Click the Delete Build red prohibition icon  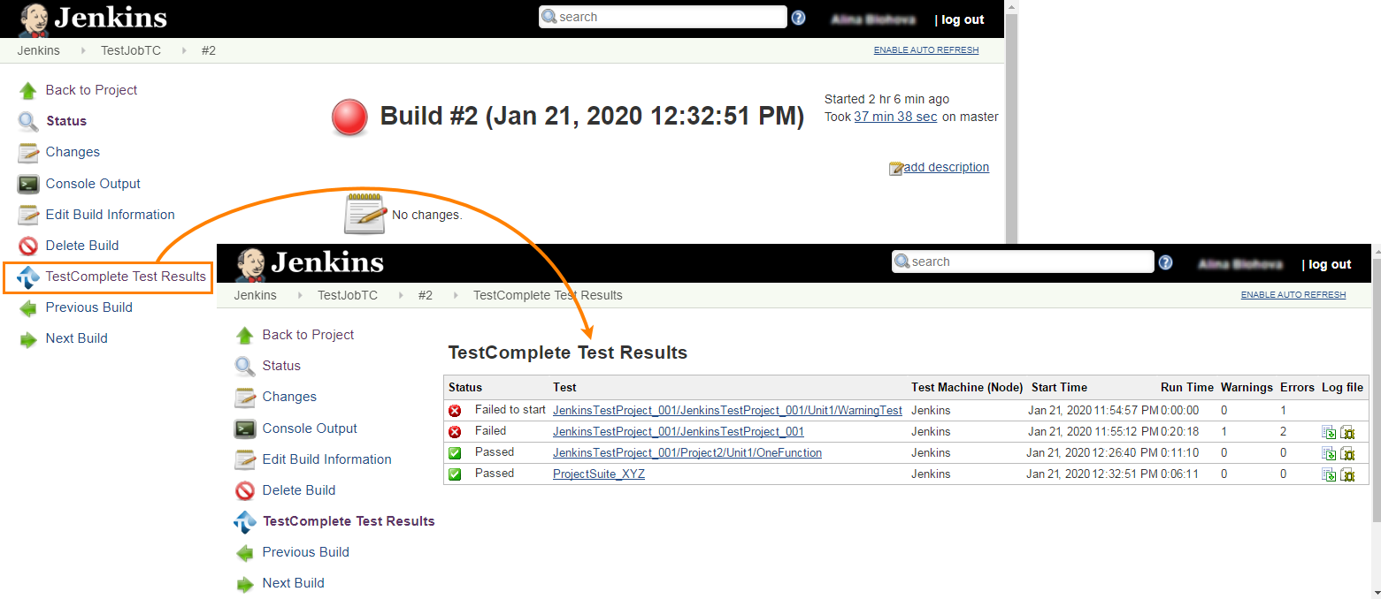point(29,246)
